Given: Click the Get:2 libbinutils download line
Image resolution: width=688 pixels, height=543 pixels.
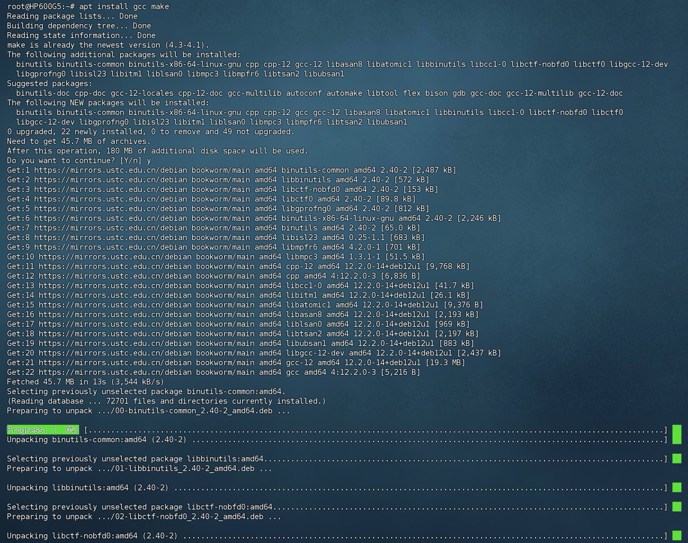Looking at the screenshot, I should tap(218, 180).
